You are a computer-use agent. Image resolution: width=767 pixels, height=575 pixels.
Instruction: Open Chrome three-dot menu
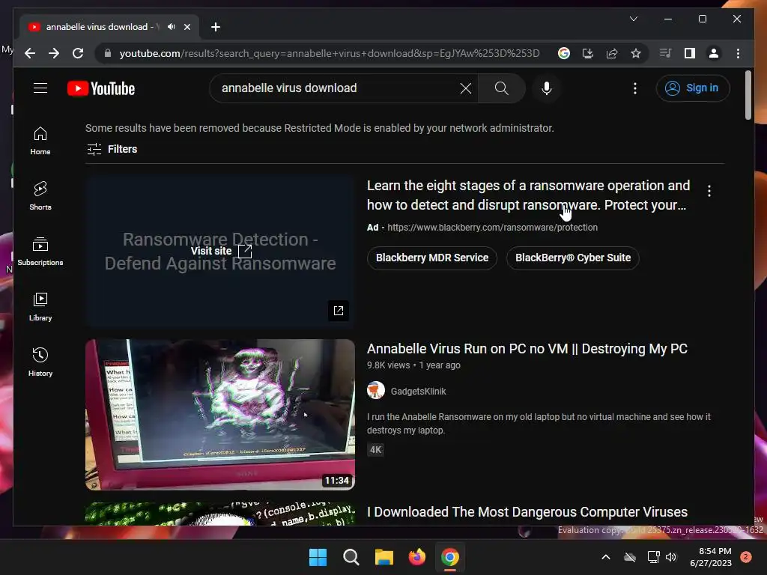coord(738,53)
